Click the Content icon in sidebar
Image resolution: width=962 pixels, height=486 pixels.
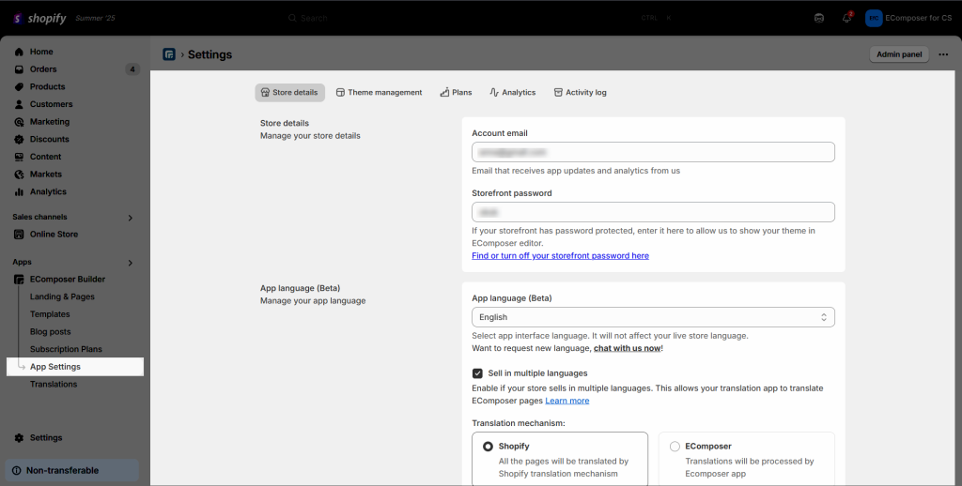19,157
